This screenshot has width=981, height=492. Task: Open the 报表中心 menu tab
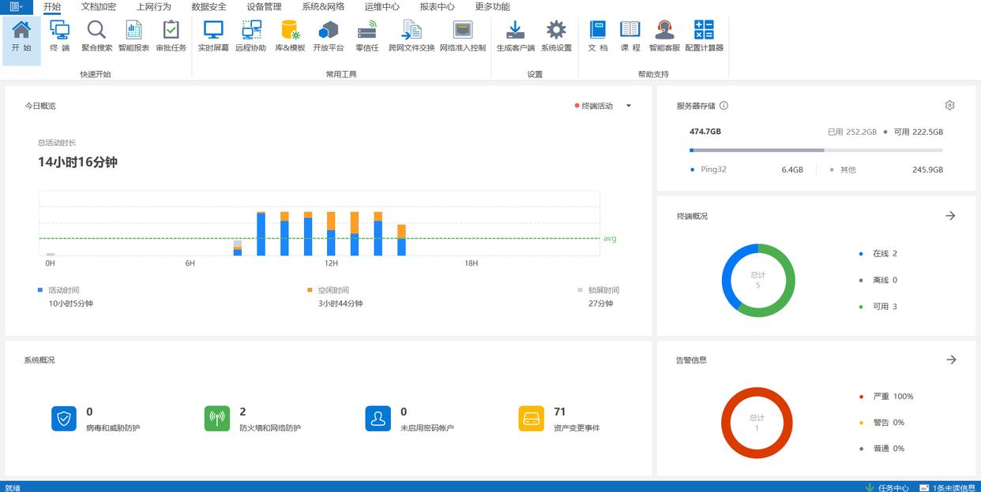pyautogui.click(x=437, y=6)
